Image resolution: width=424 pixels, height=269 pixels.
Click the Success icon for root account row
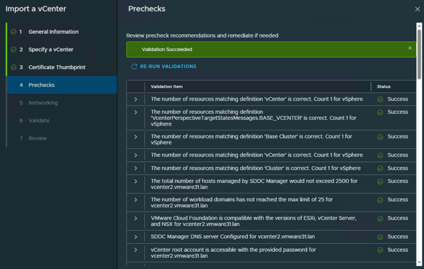click(380, 250)
